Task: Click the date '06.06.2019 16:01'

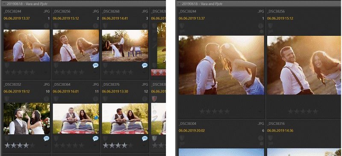Action: point(66,92)
